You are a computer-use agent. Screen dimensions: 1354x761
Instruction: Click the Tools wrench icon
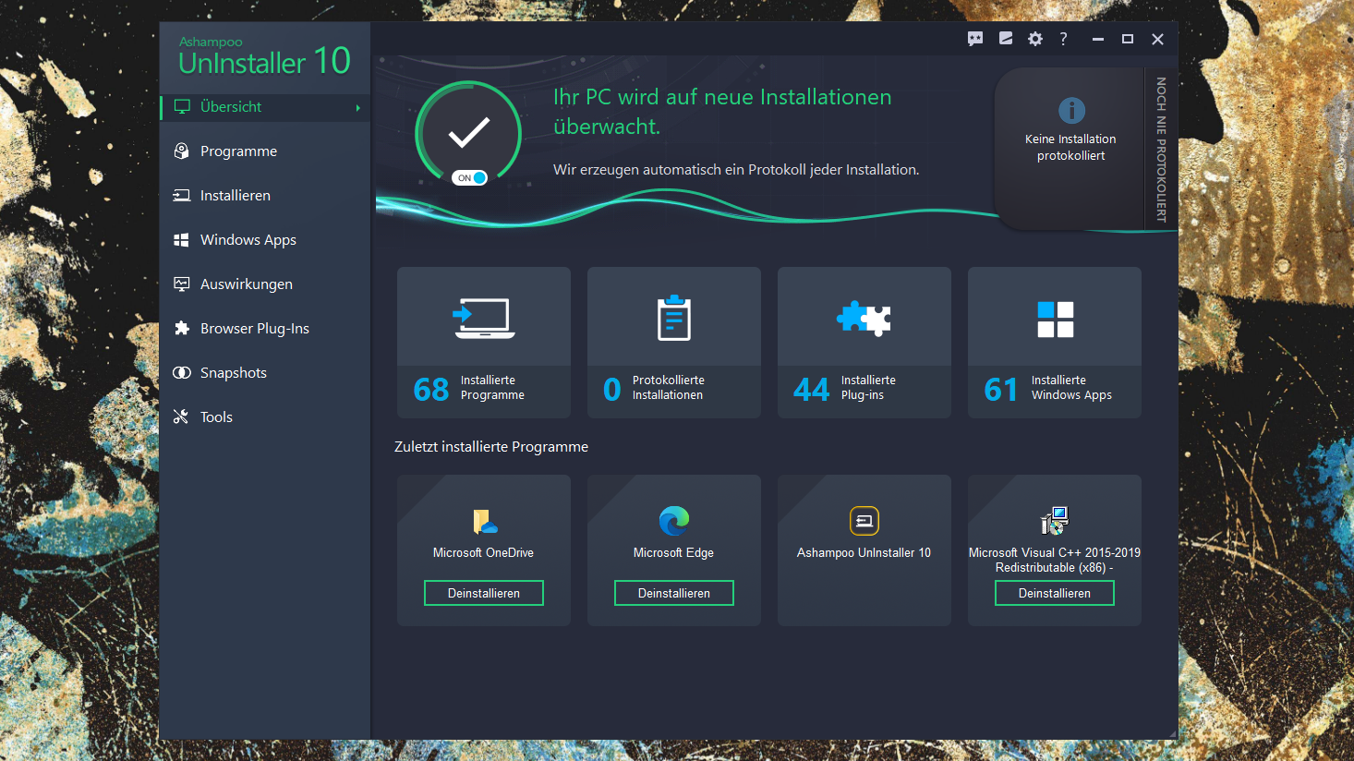click(182, 417)
